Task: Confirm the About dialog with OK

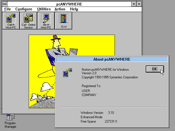Action: click(155, 69)
